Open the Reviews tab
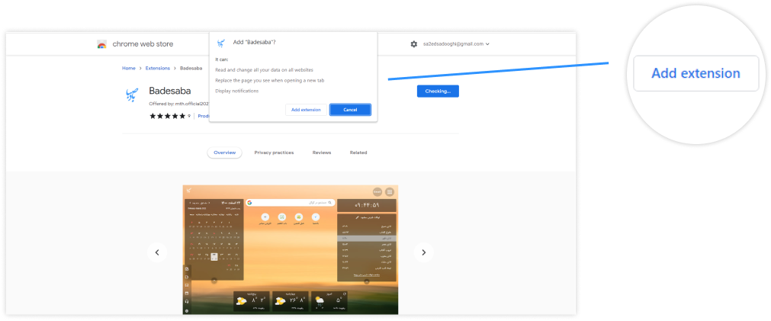The height and width of the screenshot is (321, 771). pyautogui.click(x=322, y=152)
